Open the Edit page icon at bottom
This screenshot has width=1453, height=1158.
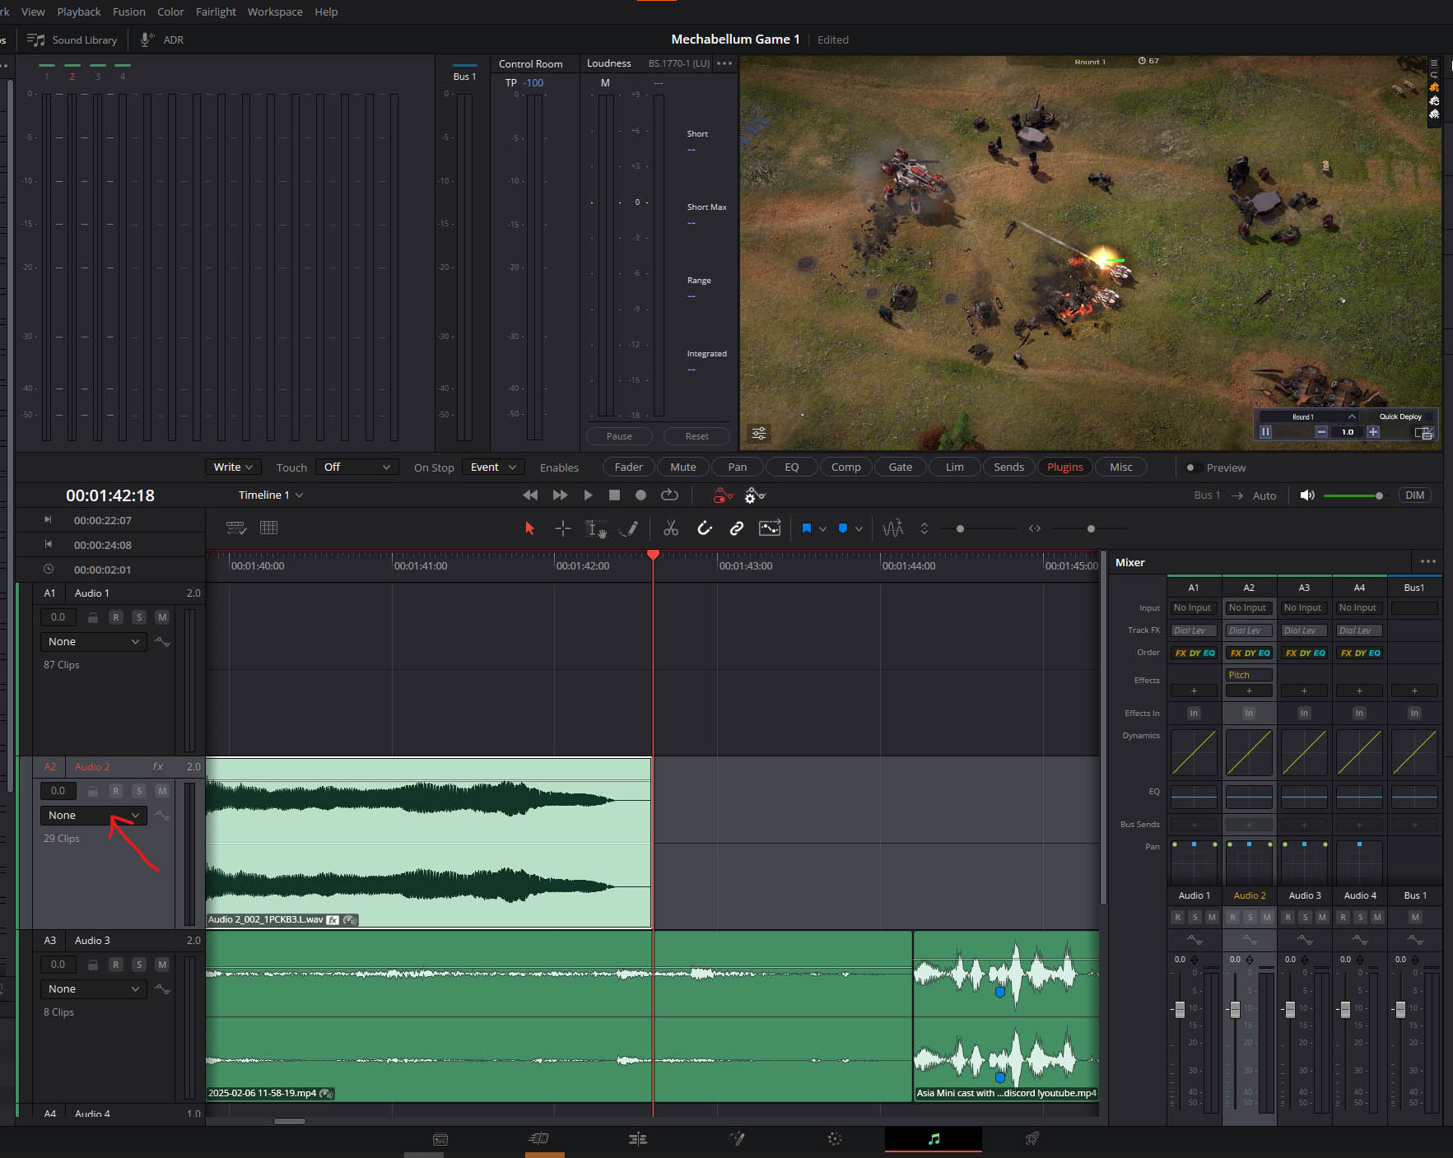click(x=638, y=1139)
